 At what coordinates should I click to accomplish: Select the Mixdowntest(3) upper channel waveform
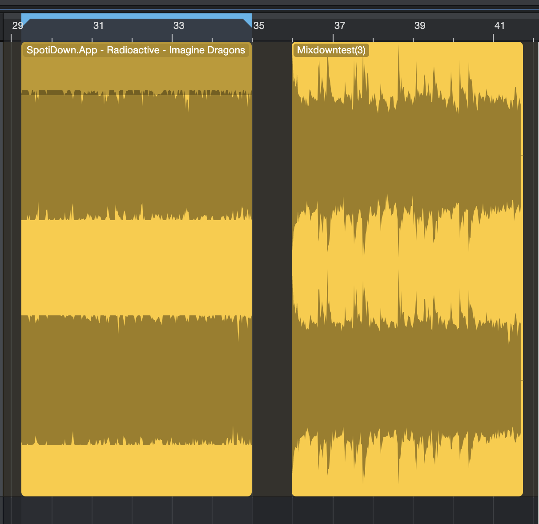point(407,156)
